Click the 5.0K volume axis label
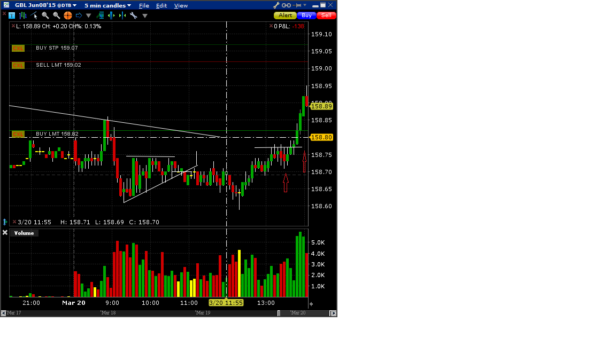The height and width of the screenshot is (346, 616). 318,242
